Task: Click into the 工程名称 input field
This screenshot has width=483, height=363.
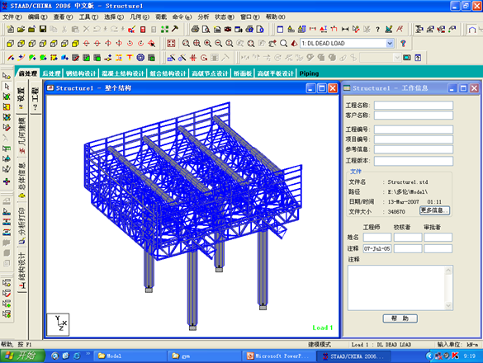Action: (x=414, y=106)
